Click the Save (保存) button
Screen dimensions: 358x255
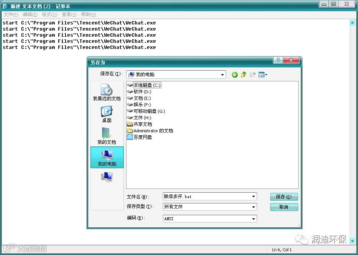click(x=284, y=197)
